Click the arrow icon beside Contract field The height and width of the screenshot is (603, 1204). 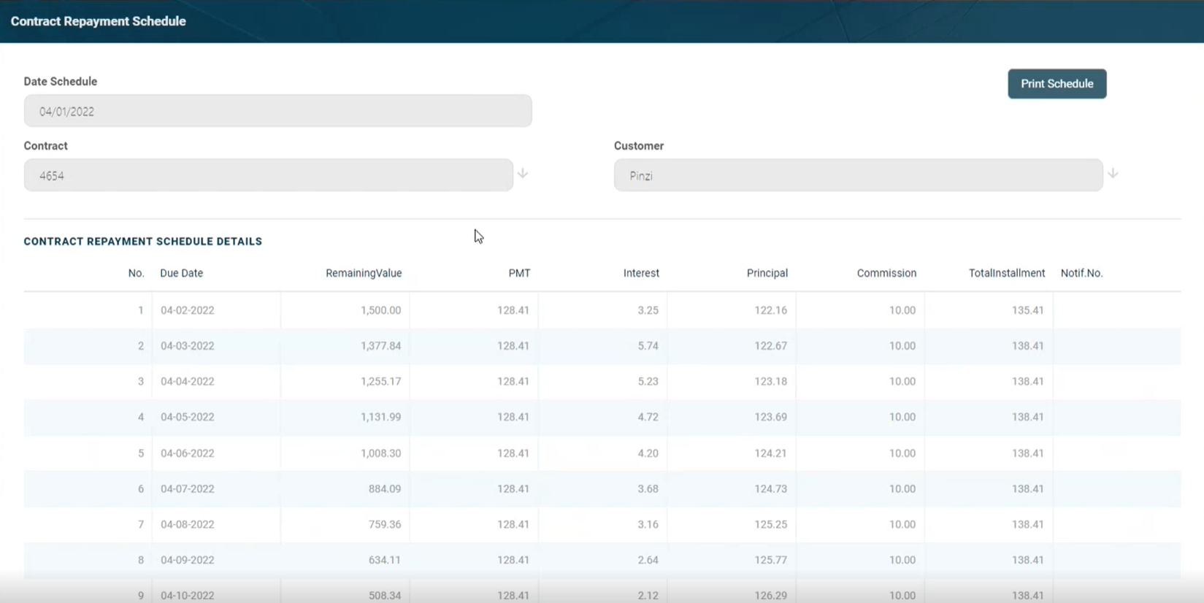[523, 174]
